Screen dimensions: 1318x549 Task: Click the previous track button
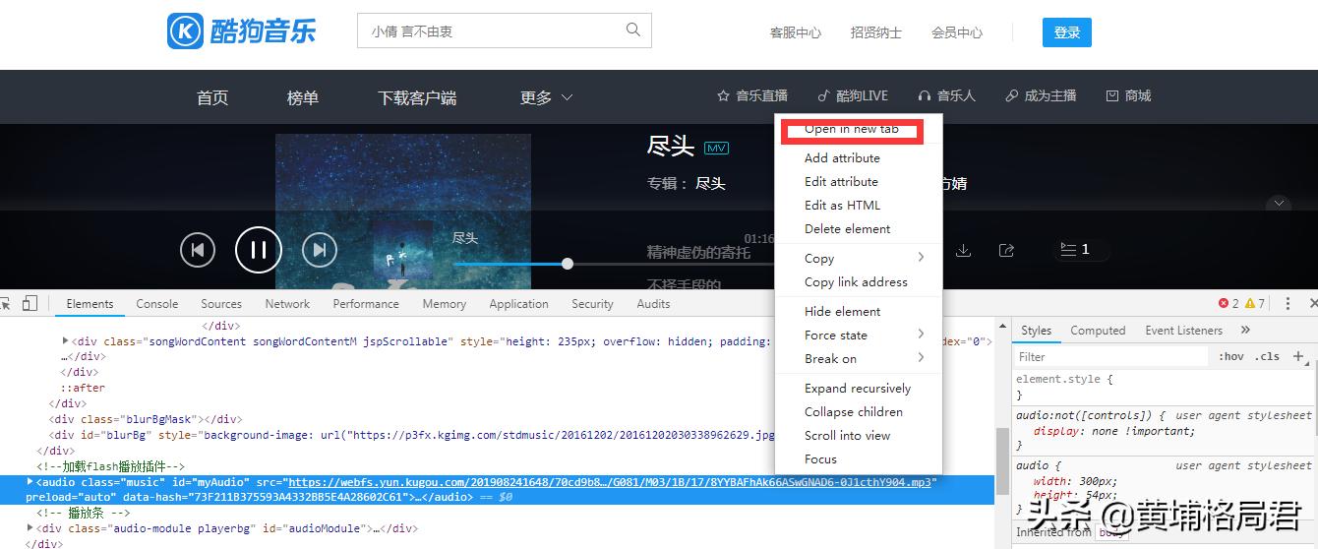tap(198, 250)
